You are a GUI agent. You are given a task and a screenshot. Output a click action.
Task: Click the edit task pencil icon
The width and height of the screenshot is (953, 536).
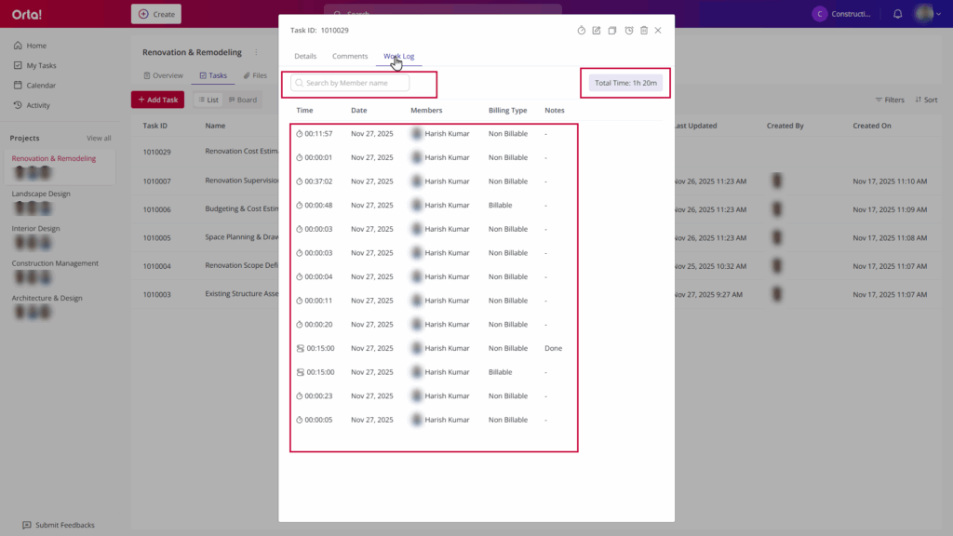tap(597, 31)
